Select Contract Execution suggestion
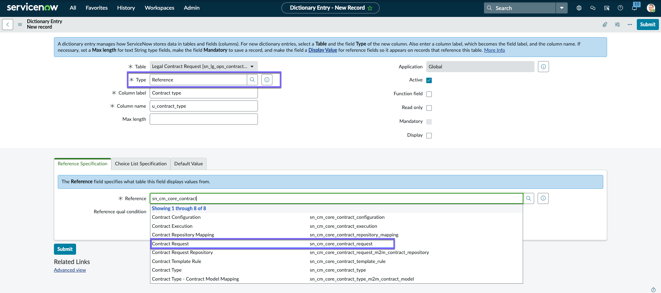Screen dimensions: 661x293 [336, 226]
